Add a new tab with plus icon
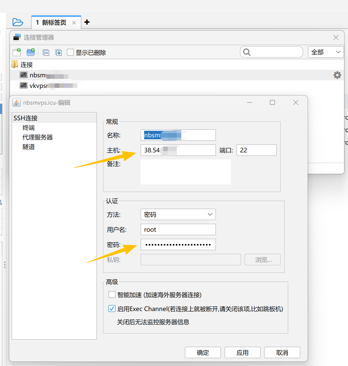The image size is (348, 366). [87, 22]
